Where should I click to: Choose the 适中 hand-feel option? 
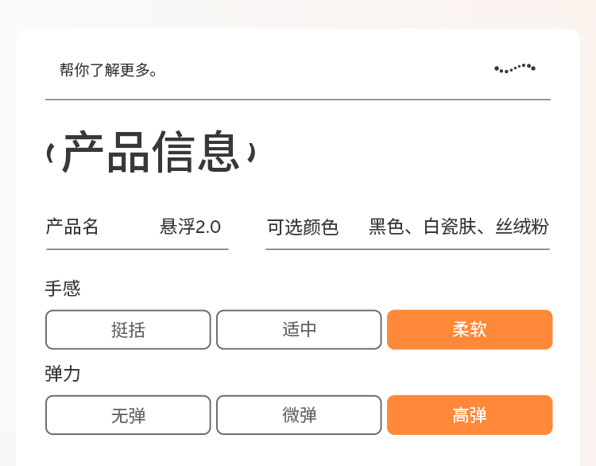coord(299,330)
